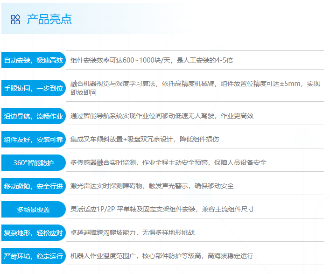Click the 严苛环境，稳定运行 label
The width and height of the screenshot is (330, 274).
33,256
